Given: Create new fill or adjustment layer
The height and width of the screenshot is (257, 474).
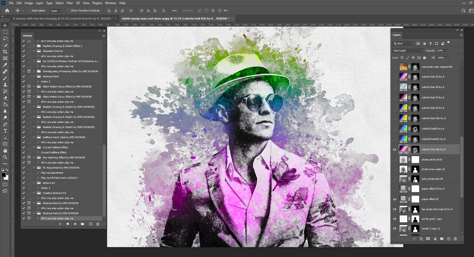Looking at the screenshot, I should [435, 238].
